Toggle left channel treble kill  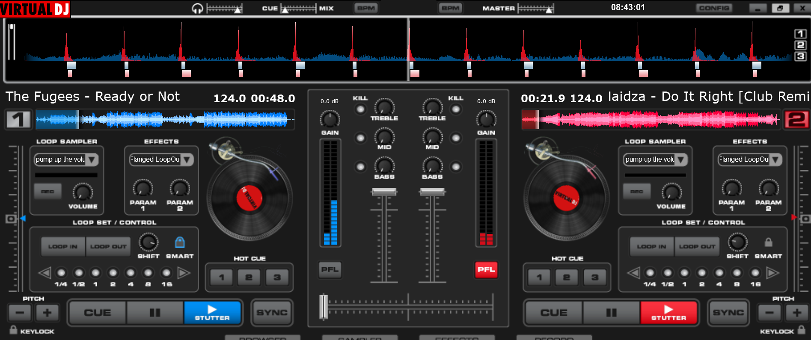point(361,109)
